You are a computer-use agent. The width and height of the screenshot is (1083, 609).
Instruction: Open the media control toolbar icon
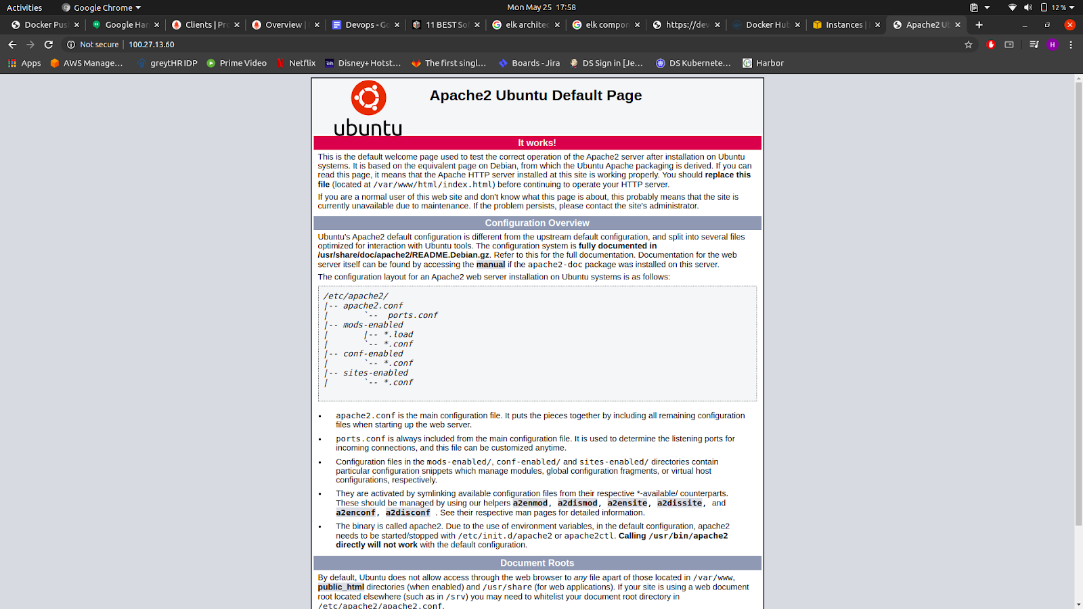coord(1034,45)
